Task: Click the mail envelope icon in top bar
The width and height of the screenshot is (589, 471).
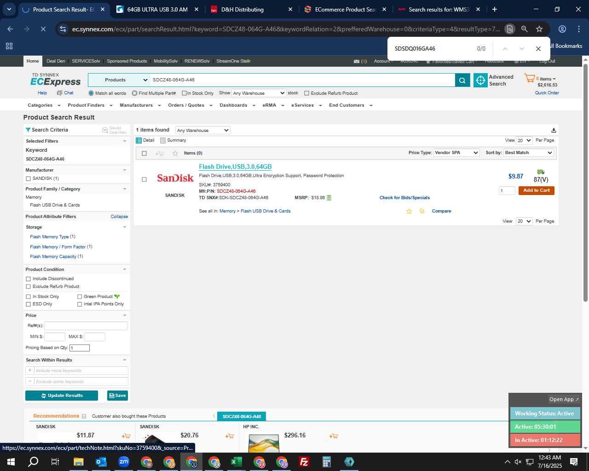Action: pos(357,61)
